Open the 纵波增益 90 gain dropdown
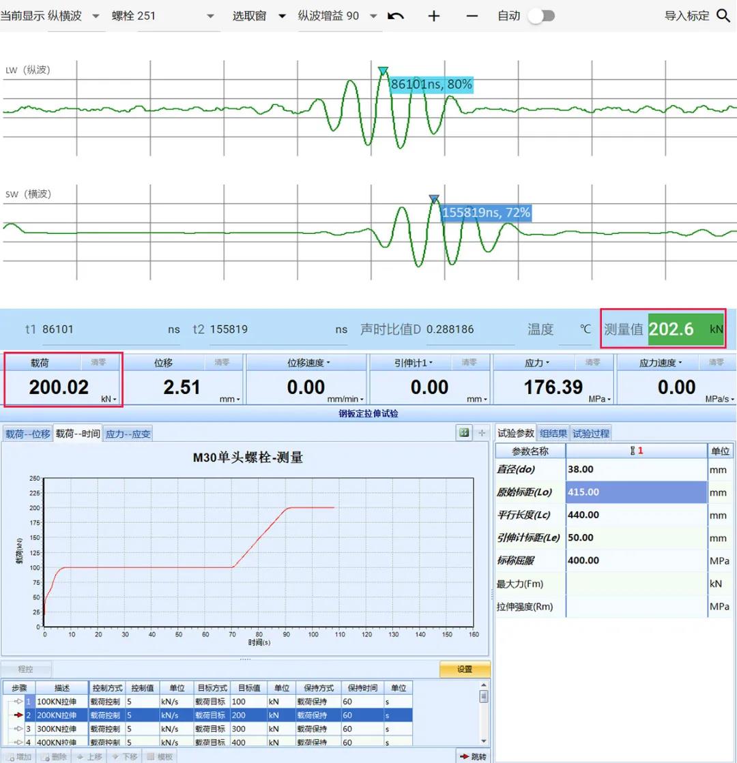Image resolution: width=737 pixels, height=763 pixels. tap(373, 16)
